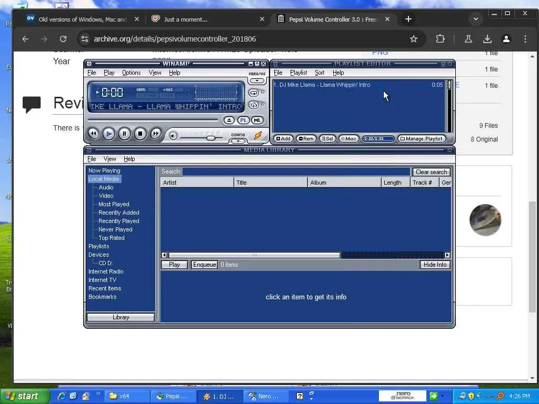Expand the CONFIG drawer arrow
539x404 pixels.
238,141
